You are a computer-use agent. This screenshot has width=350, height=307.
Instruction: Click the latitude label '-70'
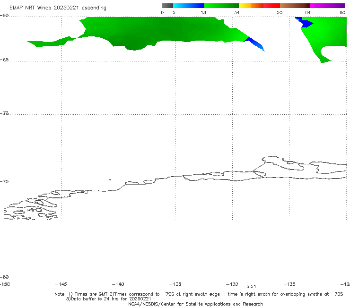(x=4, y=113)
